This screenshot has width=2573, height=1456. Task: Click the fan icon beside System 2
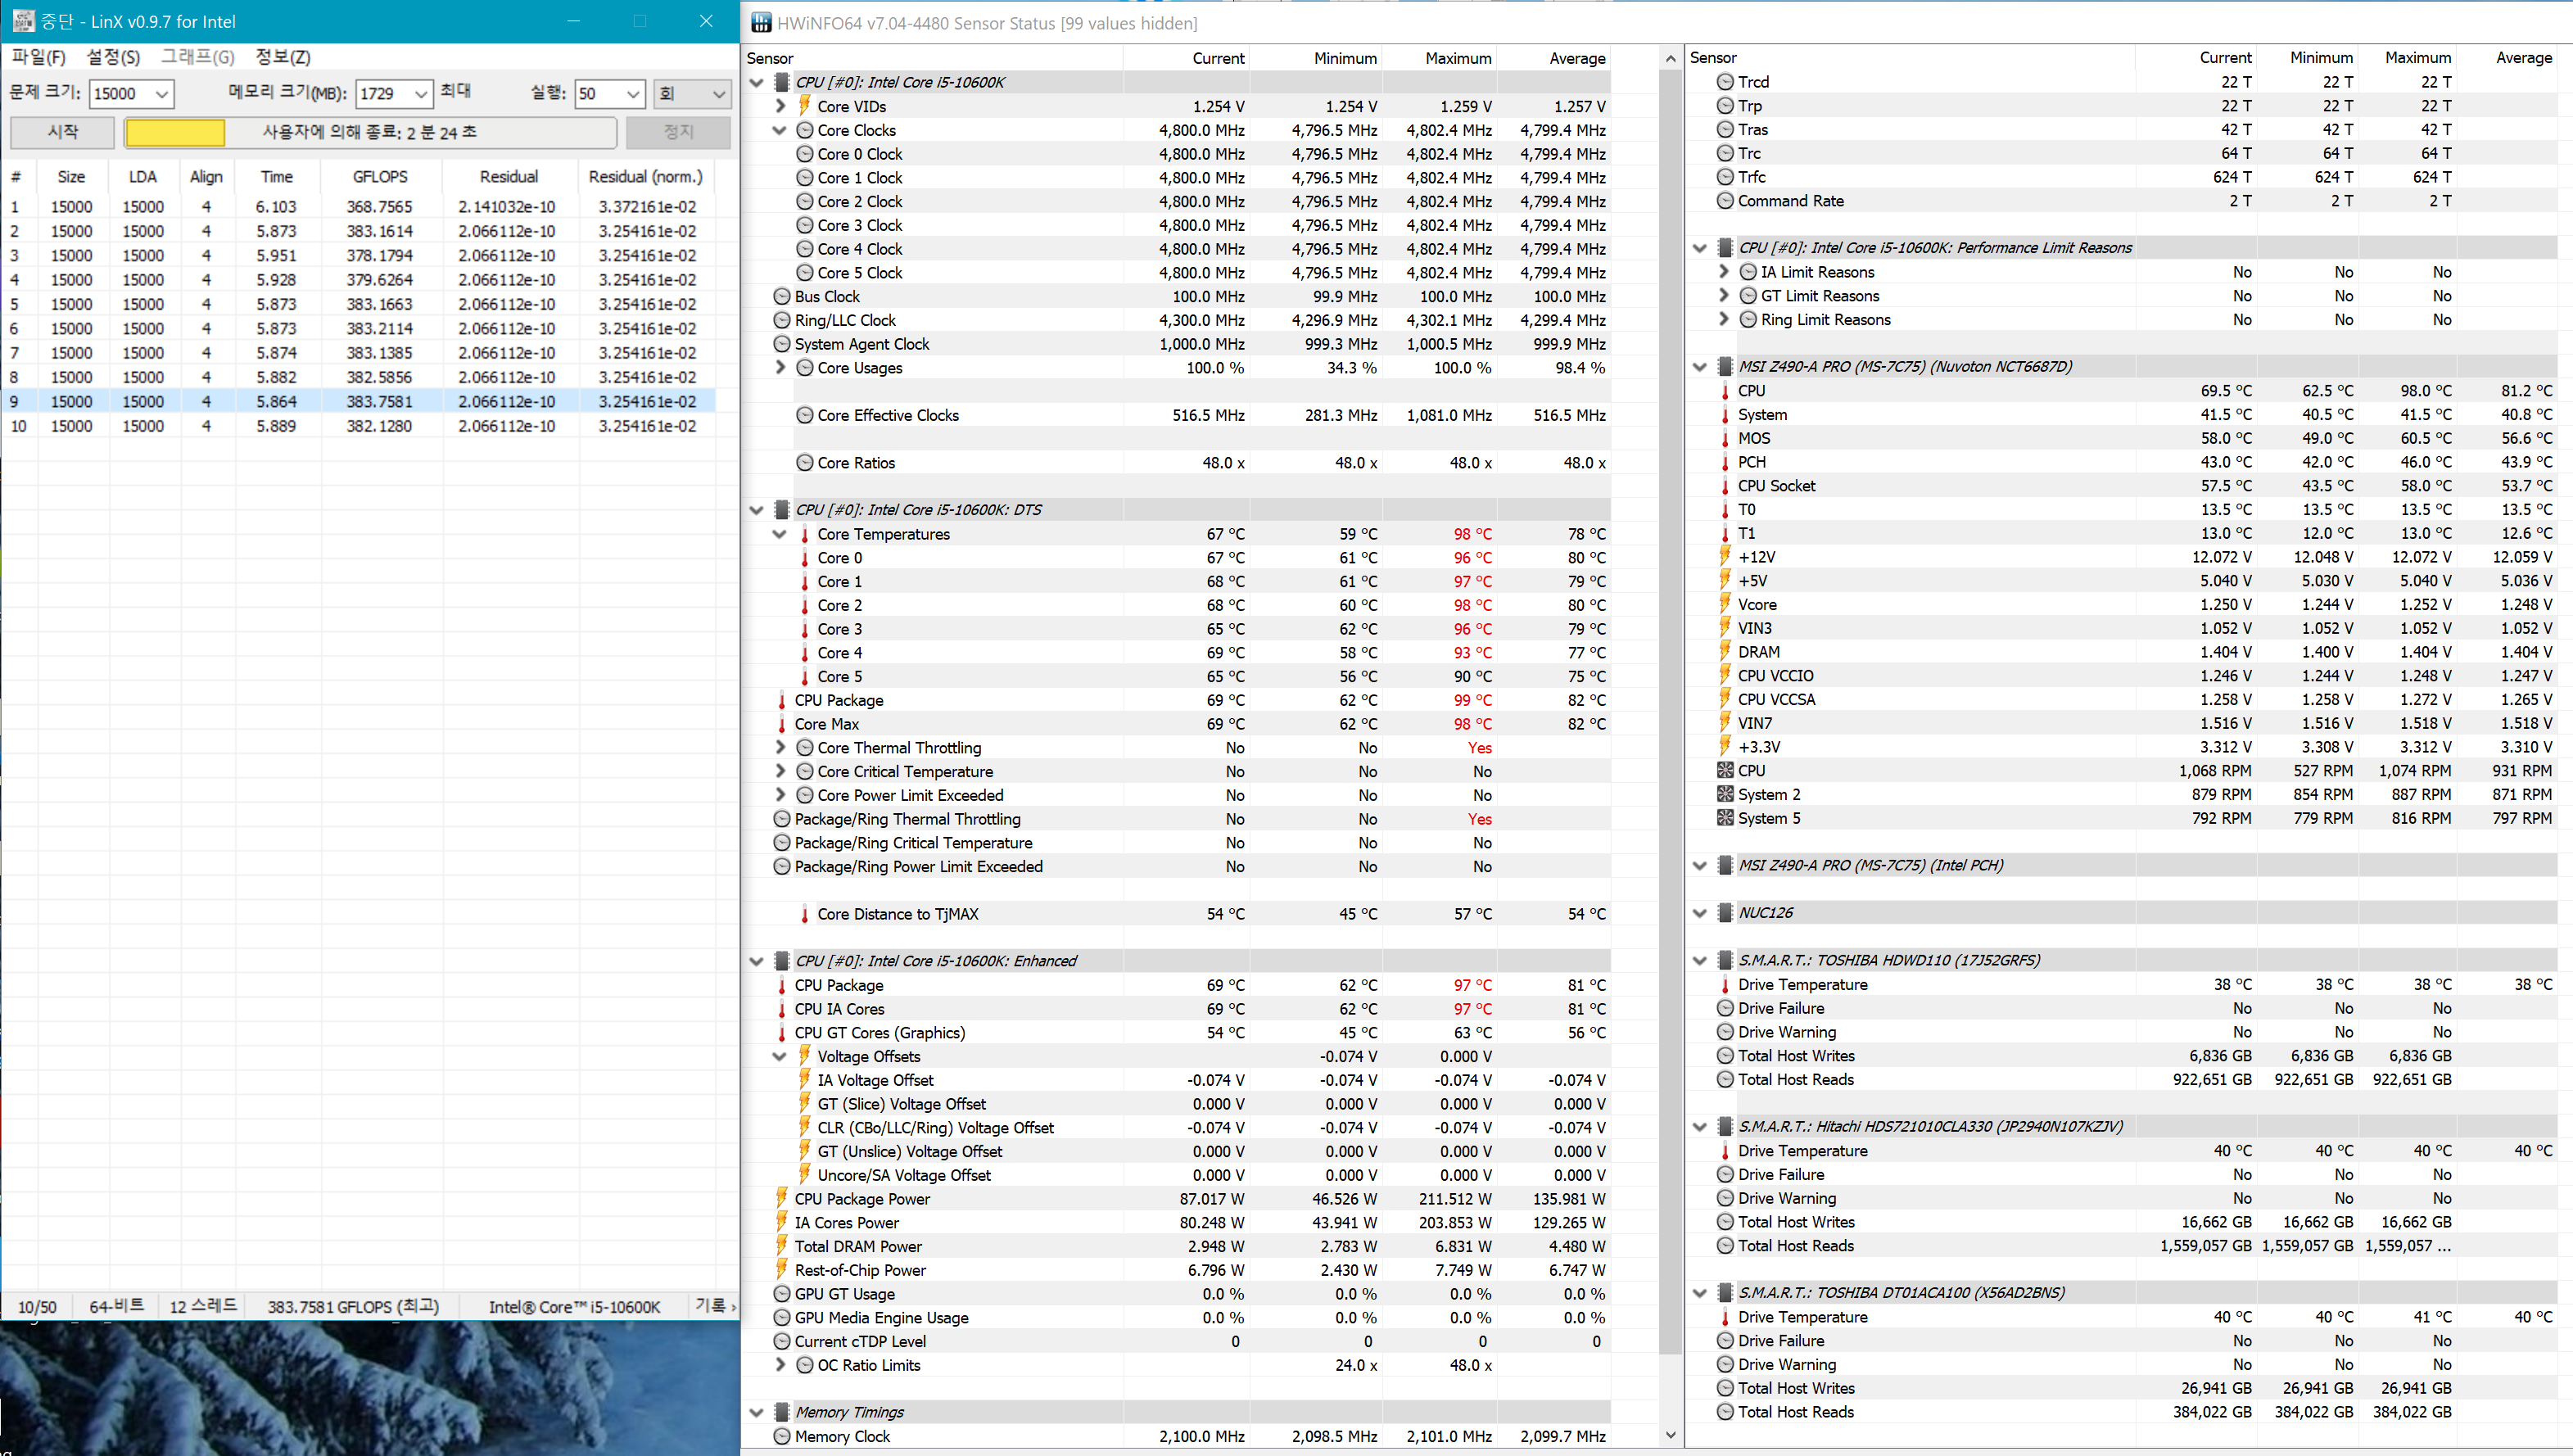[x=1725, y=794]
